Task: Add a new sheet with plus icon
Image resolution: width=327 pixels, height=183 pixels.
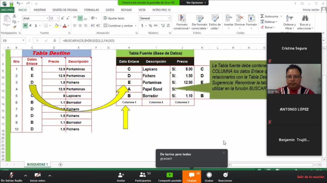Action: point(60,165)
